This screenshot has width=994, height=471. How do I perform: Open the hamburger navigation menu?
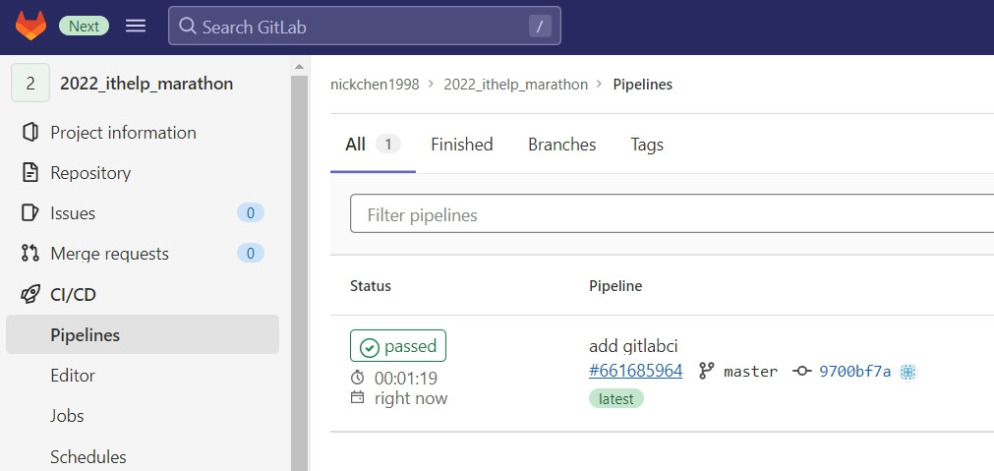pos(136,27)
